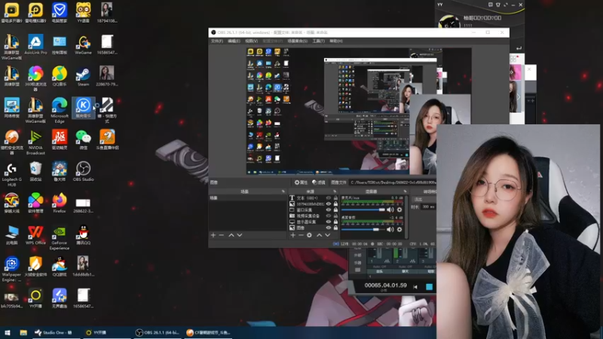The height and width of the screenshot is (339, 603).
Task: Toggle visibility eye of the text source
Action: (329, 198)
